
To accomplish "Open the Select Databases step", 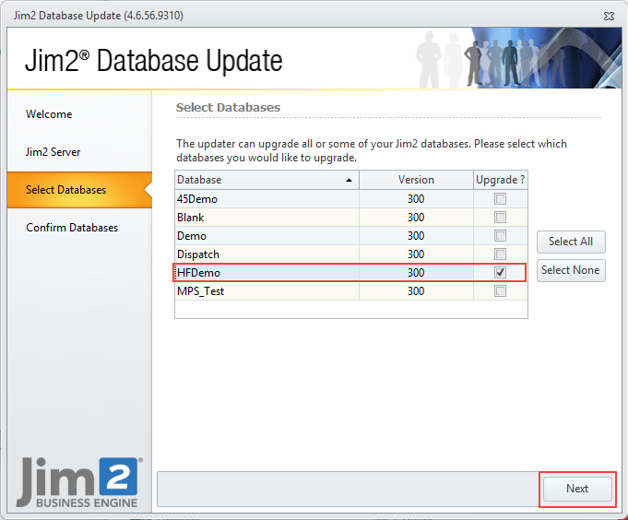I will pyautogui.click(x=79, y=190).
